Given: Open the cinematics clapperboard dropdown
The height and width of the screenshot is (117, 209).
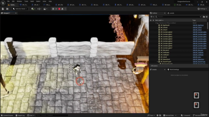Looking at the screenshot, I should pyautogui.click(x=45, y=9).
